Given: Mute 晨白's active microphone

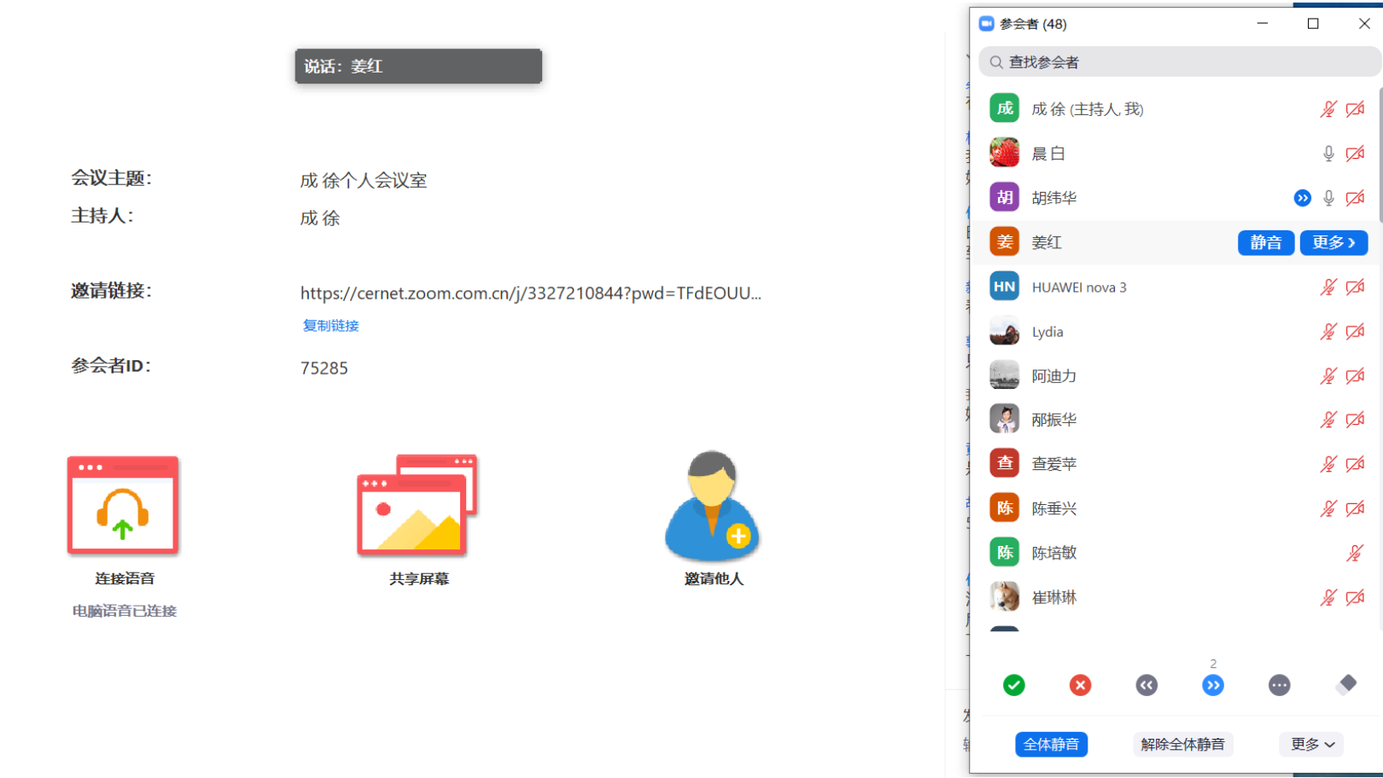Looking at the screenshot, I should tap(1328, 154).
